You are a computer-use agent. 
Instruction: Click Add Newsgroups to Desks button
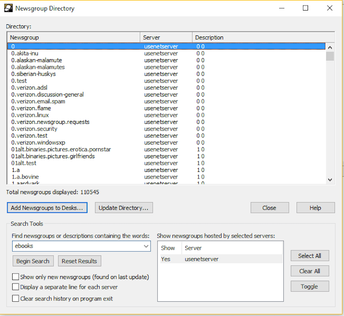[x=47, y=208]
